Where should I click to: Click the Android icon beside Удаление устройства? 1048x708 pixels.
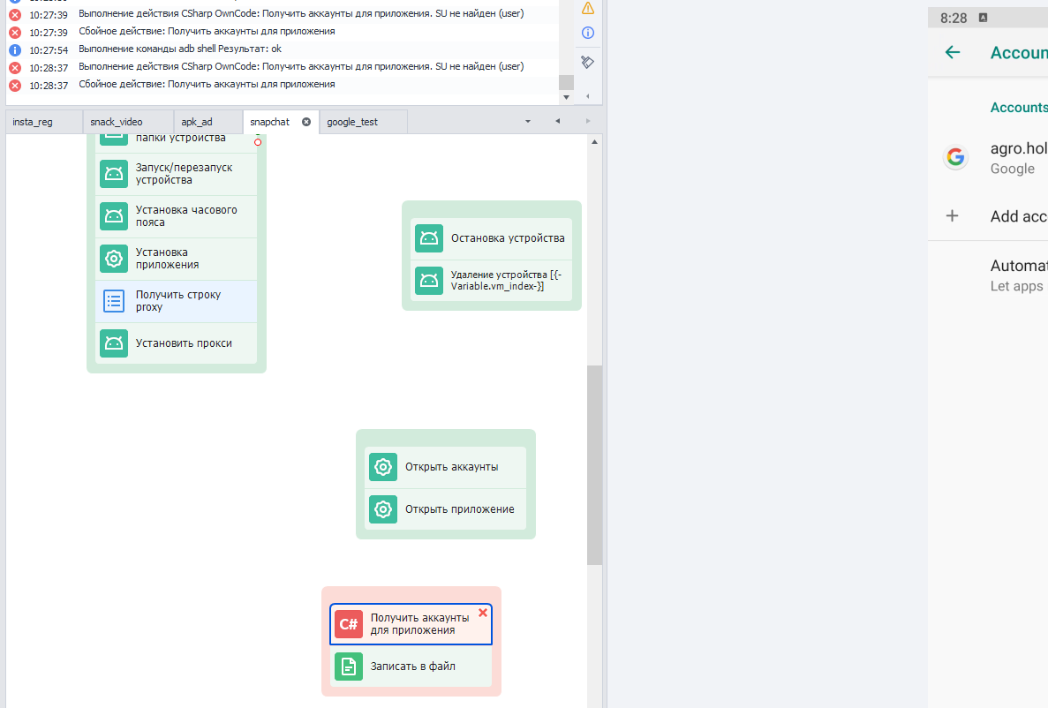coord(429,281)
